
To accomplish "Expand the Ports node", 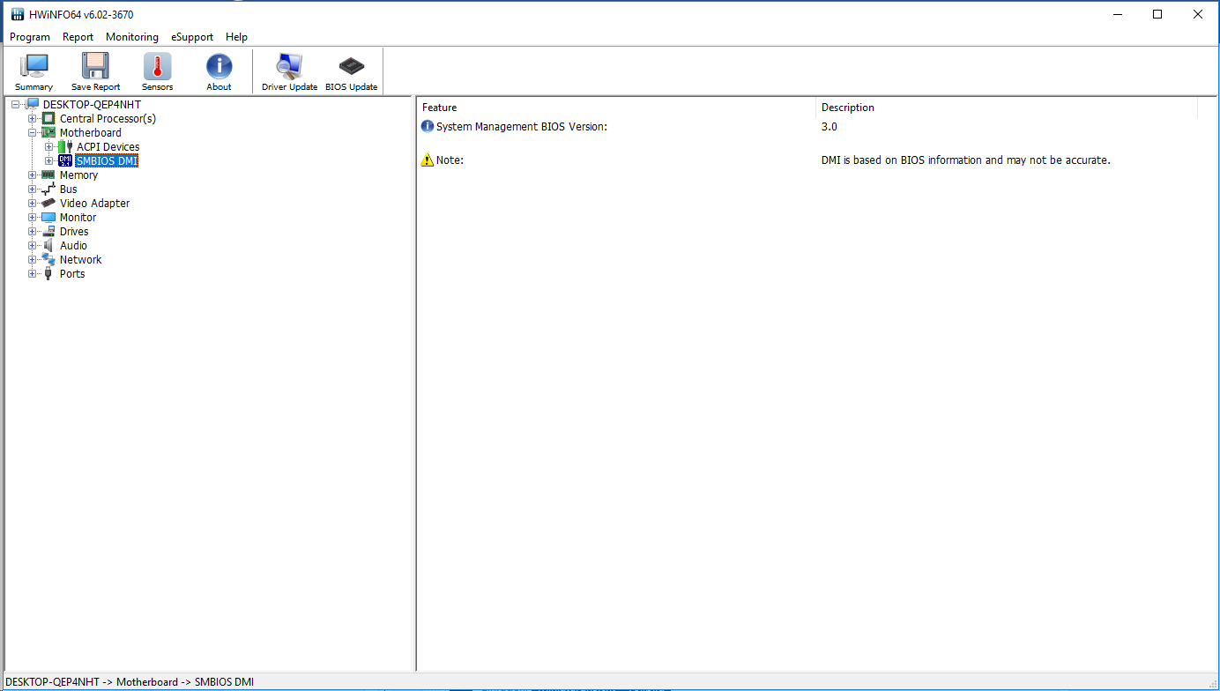I will coord(33,274).
